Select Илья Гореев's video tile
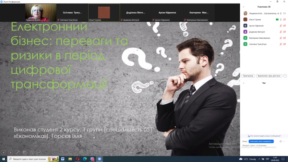 coord(104,13)
